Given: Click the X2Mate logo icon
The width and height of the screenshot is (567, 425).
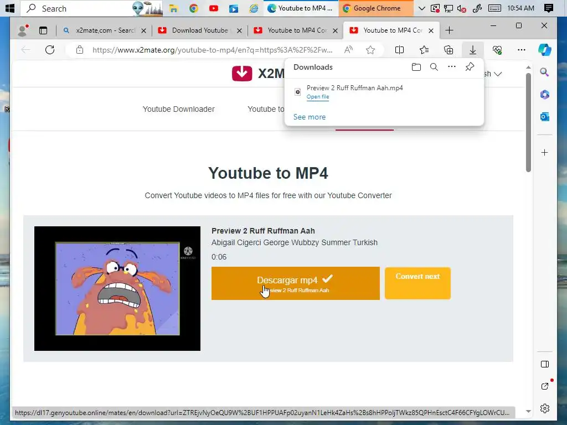Looking at the screenshot, I should [x=242, y=74].
